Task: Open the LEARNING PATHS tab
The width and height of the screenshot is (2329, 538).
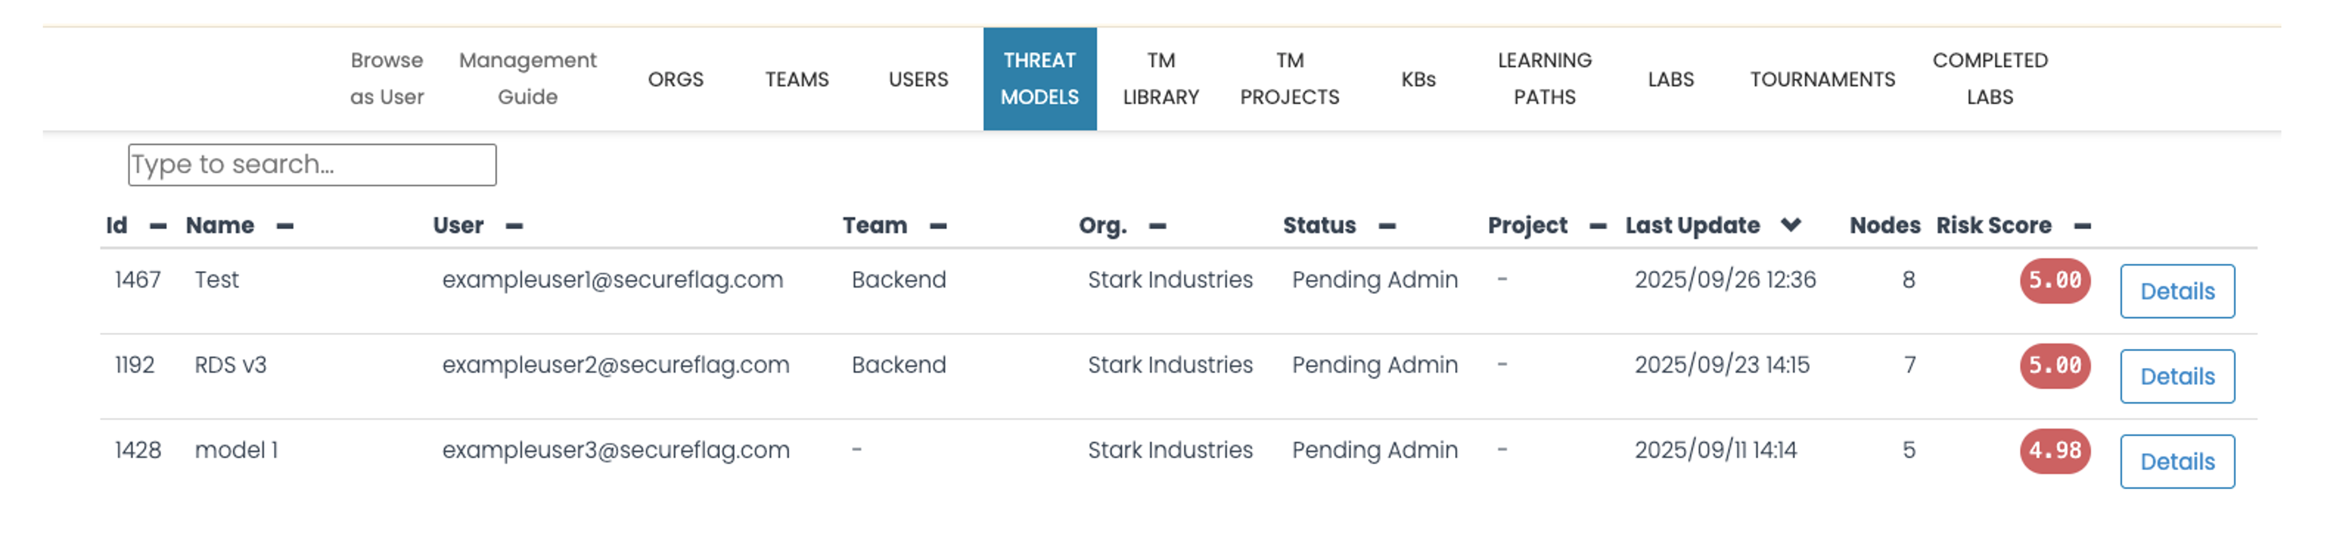Action: [1544, 78]
